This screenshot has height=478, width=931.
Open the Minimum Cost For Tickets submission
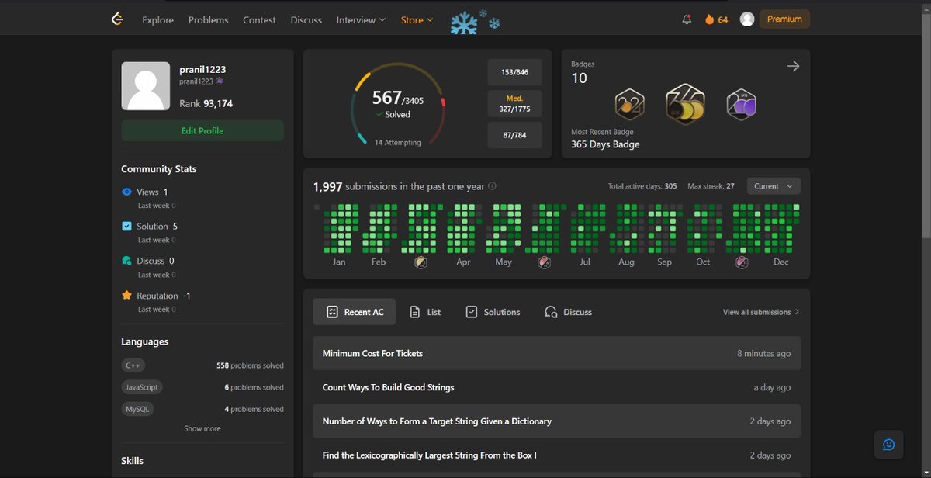[x=371, y=353]
